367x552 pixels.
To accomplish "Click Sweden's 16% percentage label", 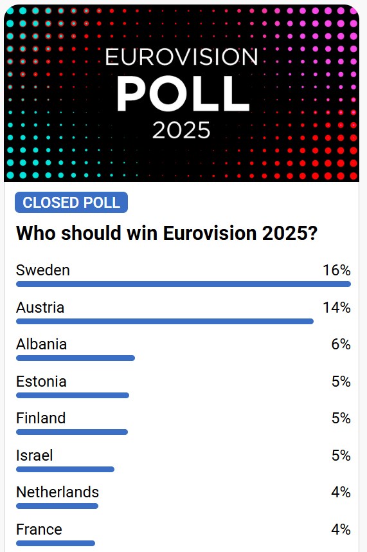I will (x=337, y=270).
